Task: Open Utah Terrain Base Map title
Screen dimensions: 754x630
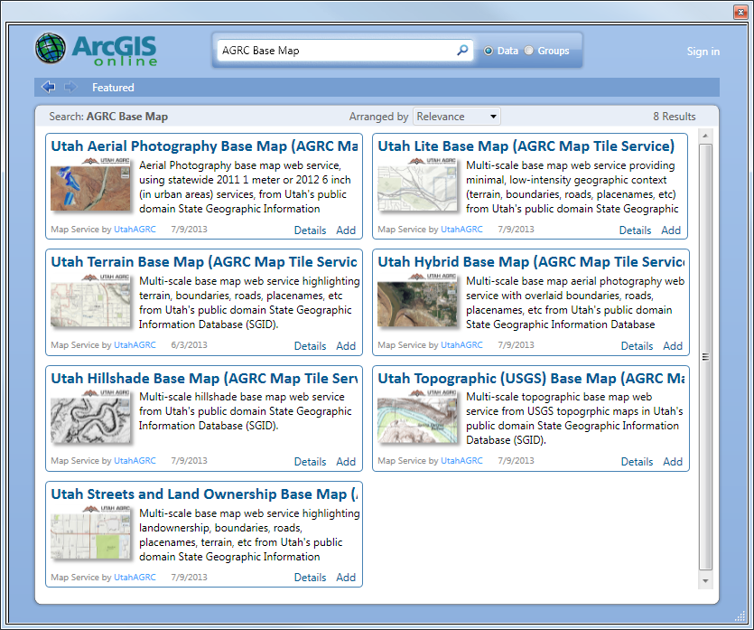Action: pos(204,262)
